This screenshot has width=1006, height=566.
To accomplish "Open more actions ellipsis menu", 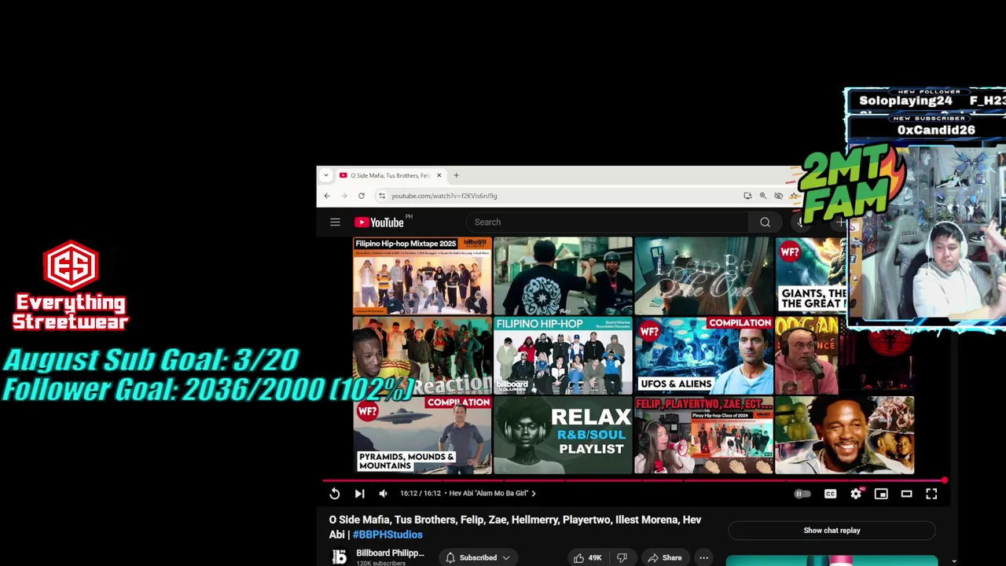I will pyautogui.click(x=704, y=557).
